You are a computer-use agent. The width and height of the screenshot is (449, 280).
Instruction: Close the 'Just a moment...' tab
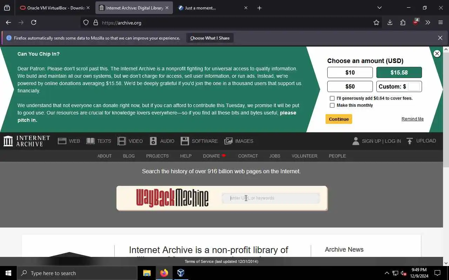(246, 8)
